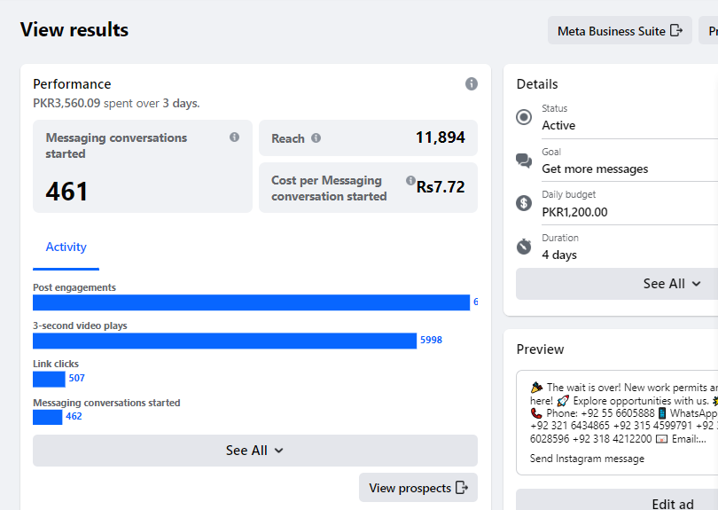718x510 pixels.
Task: Click the 3-second video plays bar
Action: [224, 341]
